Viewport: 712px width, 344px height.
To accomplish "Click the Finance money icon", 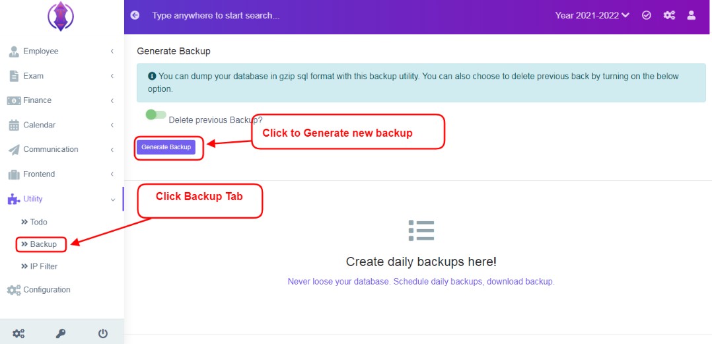I will pyautogui.click(x=14, y=100).
